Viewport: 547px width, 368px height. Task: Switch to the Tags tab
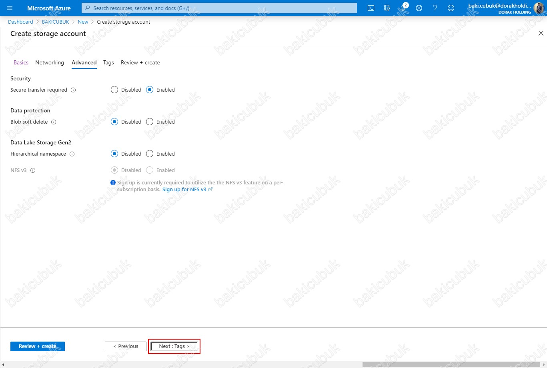click(108, 63)
